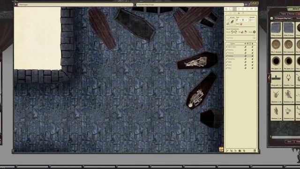The width and height of the screenshot is (300, 169).
Task: Select the Pillar_5 asset thumbnail
Action: pos(289,30)
